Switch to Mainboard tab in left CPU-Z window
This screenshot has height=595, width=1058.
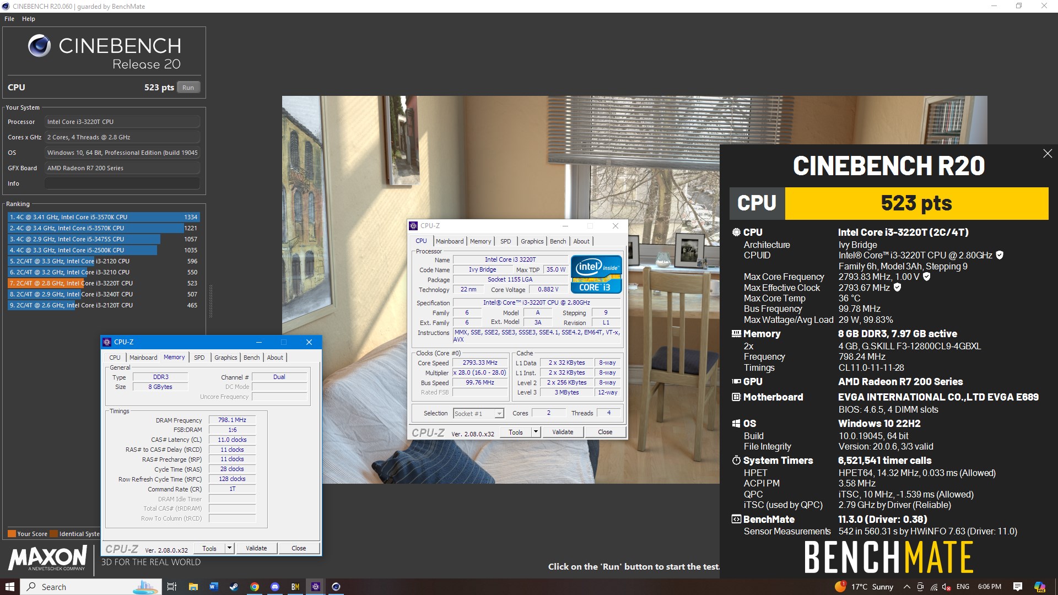(x=143, y=358)
